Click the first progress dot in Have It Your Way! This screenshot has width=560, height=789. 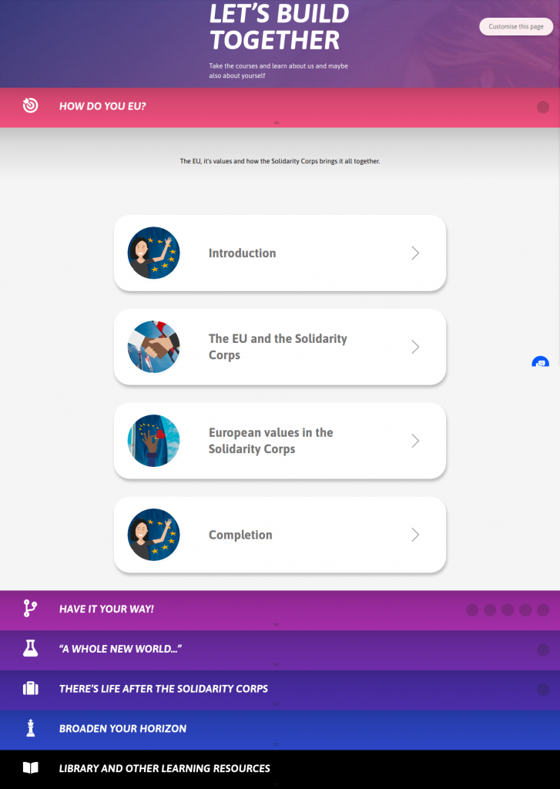pos(472,610)
